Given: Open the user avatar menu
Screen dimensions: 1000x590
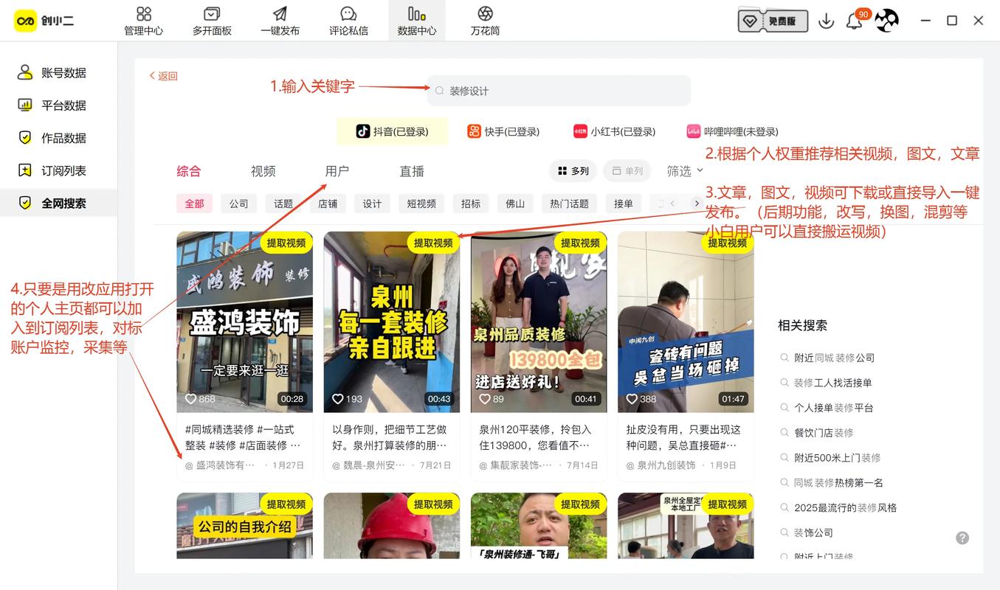Looking at the screenshot, I should (886, 21).
